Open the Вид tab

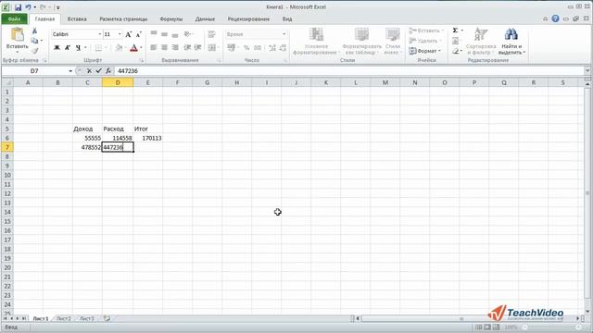click(x=287, y=18)
